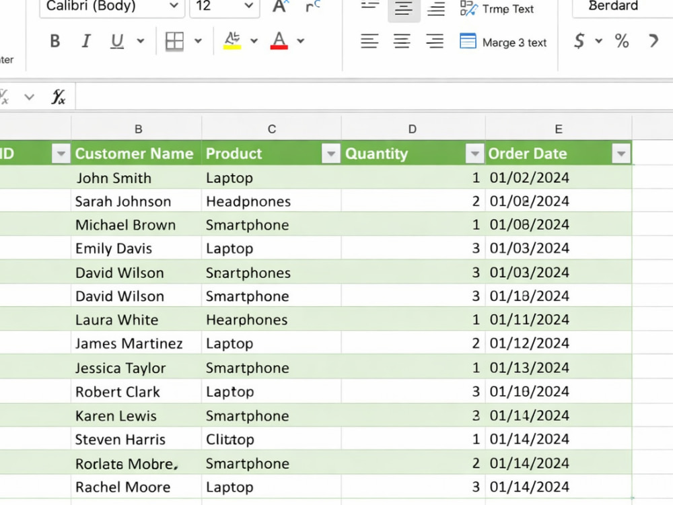
Task: Click the Borders icon
Action: click(174, 41)
